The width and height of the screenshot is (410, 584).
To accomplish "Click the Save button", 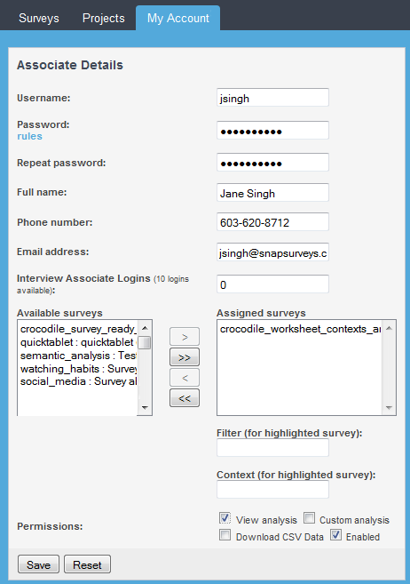I will [x=39, y=564].
